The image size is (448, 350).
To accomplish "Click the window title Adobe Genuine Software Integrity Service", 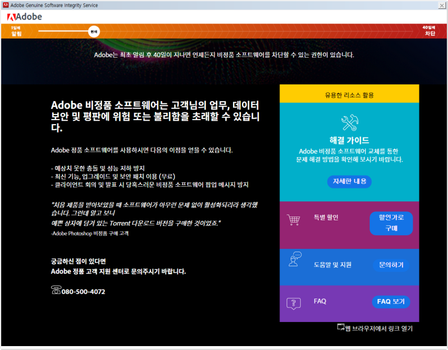I will [x=54, y=5].
